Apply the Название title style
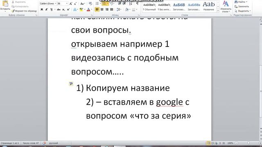The width and height of the screenshot is (262, 147). click(208, 7)
